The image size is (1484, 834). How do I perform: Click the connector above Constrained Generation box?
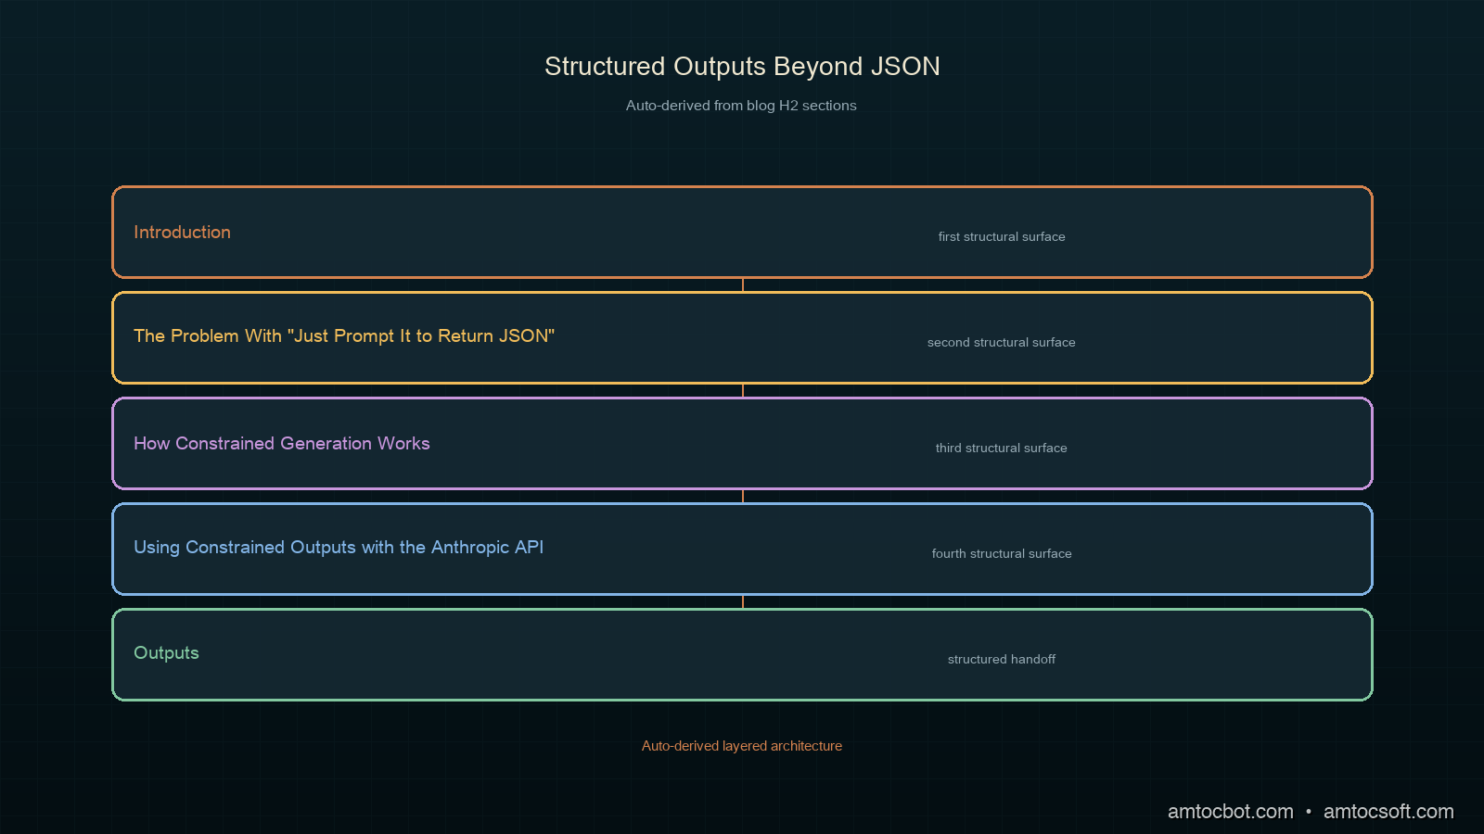tap(743, 391)
